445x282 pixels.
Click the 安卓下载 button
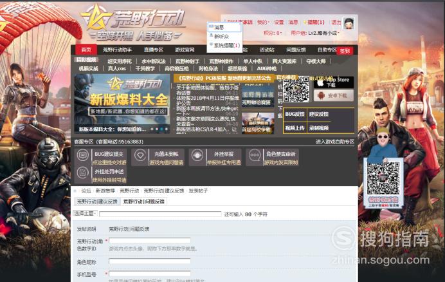[334, 96]
